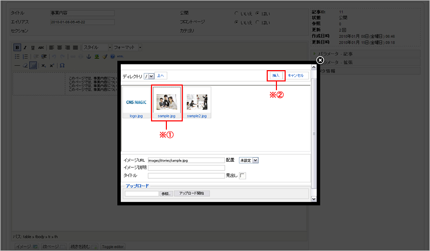Viewport: 430px width, 251px height.
Task: Clean up messy code with broom icon
Action: [x=104, y=56]
